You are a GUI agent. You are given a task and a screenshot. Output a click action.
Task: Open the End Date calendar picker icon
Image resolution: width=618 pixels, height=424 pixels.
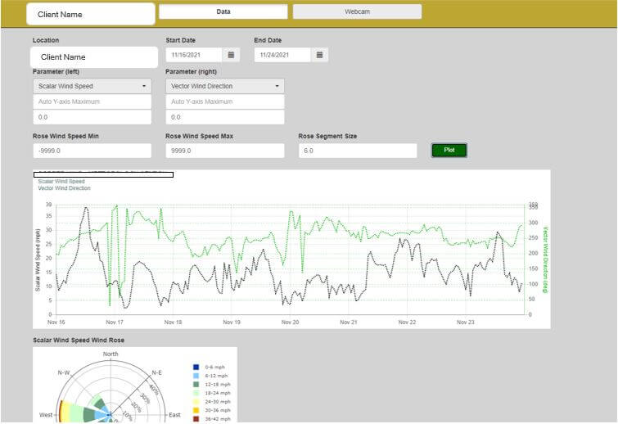(x=320, y=55)
